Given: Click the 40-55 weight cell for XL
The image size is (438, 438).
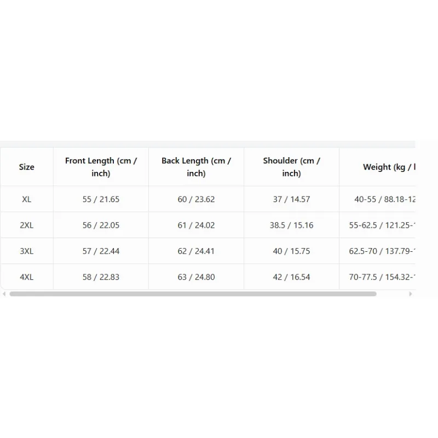Looking at the screenshot, I should coord(377,199).
